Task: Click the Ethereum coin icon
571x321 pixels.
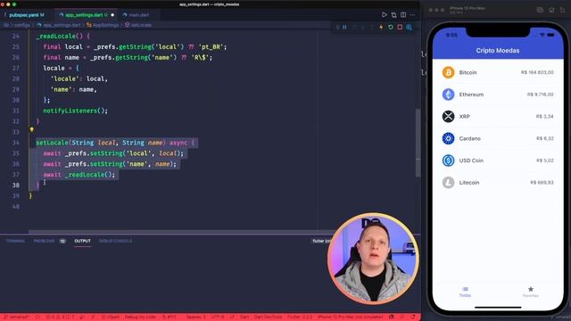Action: 448,95
